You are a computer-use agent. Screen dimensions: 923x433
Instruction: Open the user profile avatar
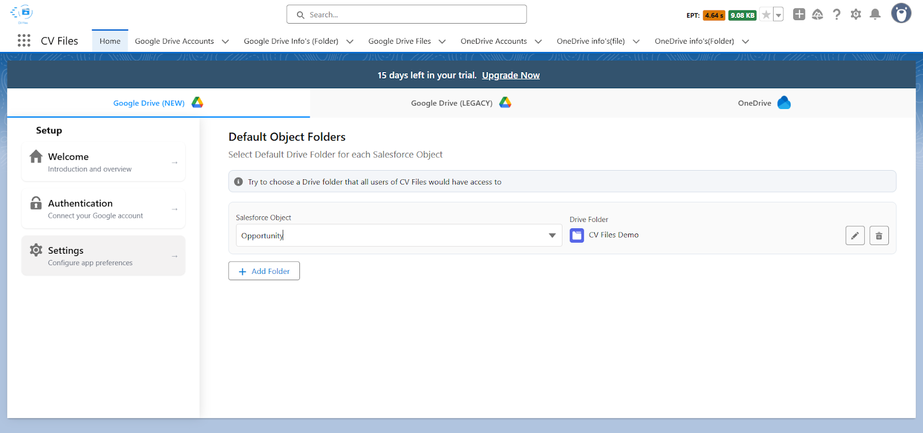coord(901,13)
